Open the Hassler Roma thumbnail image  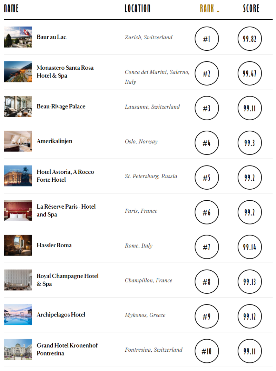[x=18, y=245]
